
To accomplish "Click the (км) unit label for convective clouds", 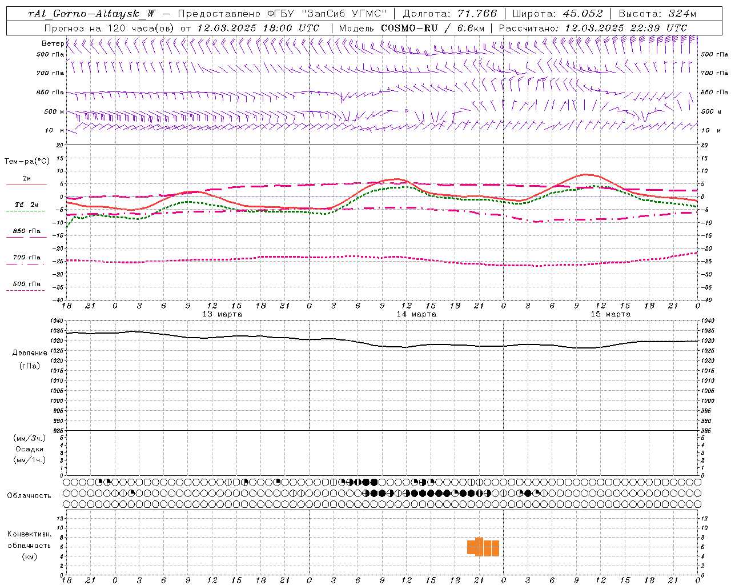I will [30, 556].
